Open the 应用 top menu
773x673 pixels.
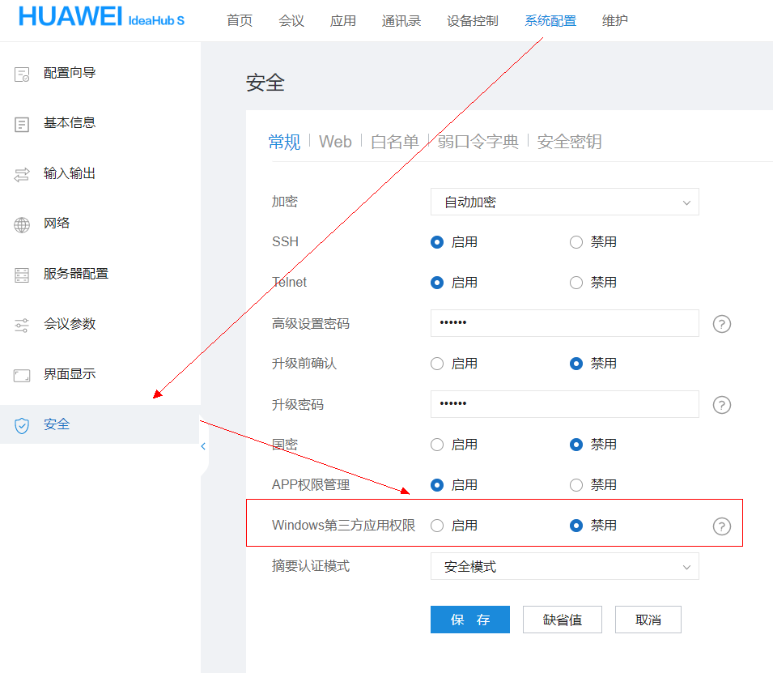click(343, 21)
